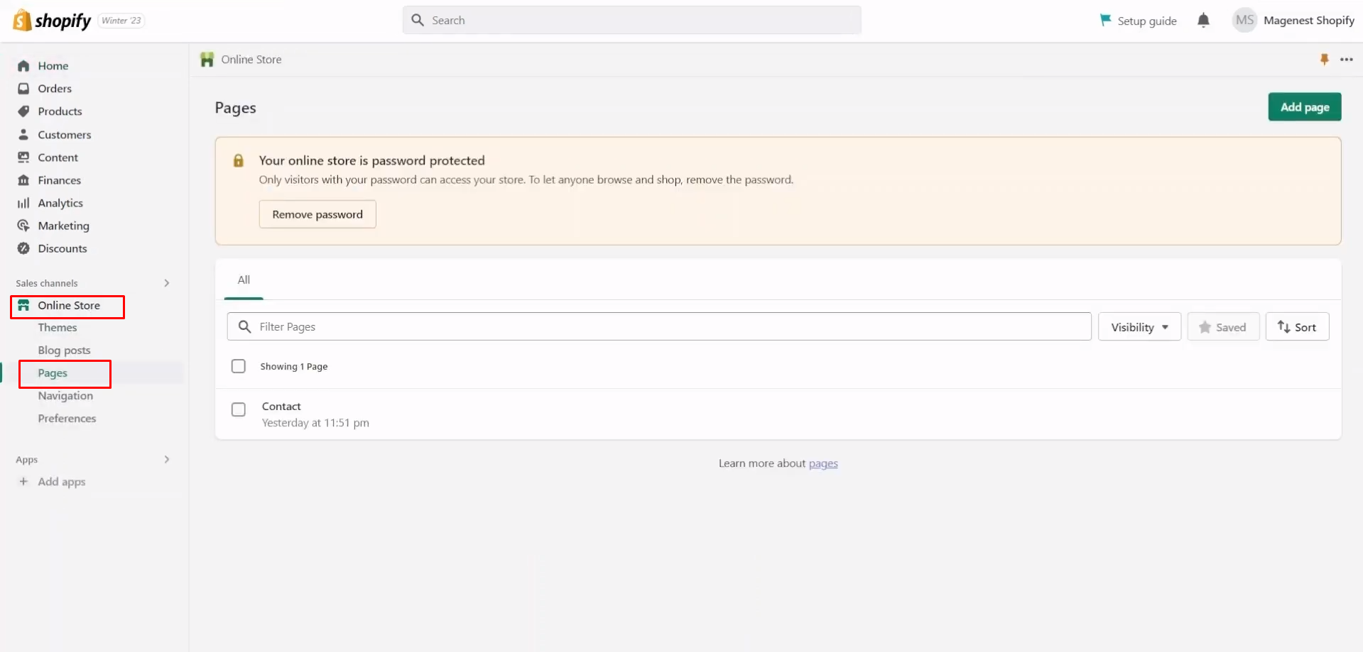Click the notifications bell icon
Viewport: 1363px width, 652px height.
click(x=1203, y=21)
